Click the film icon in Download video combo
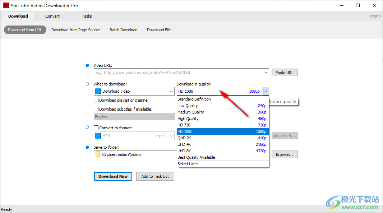This screenshot has height=213, width=383. click(98, 91)
